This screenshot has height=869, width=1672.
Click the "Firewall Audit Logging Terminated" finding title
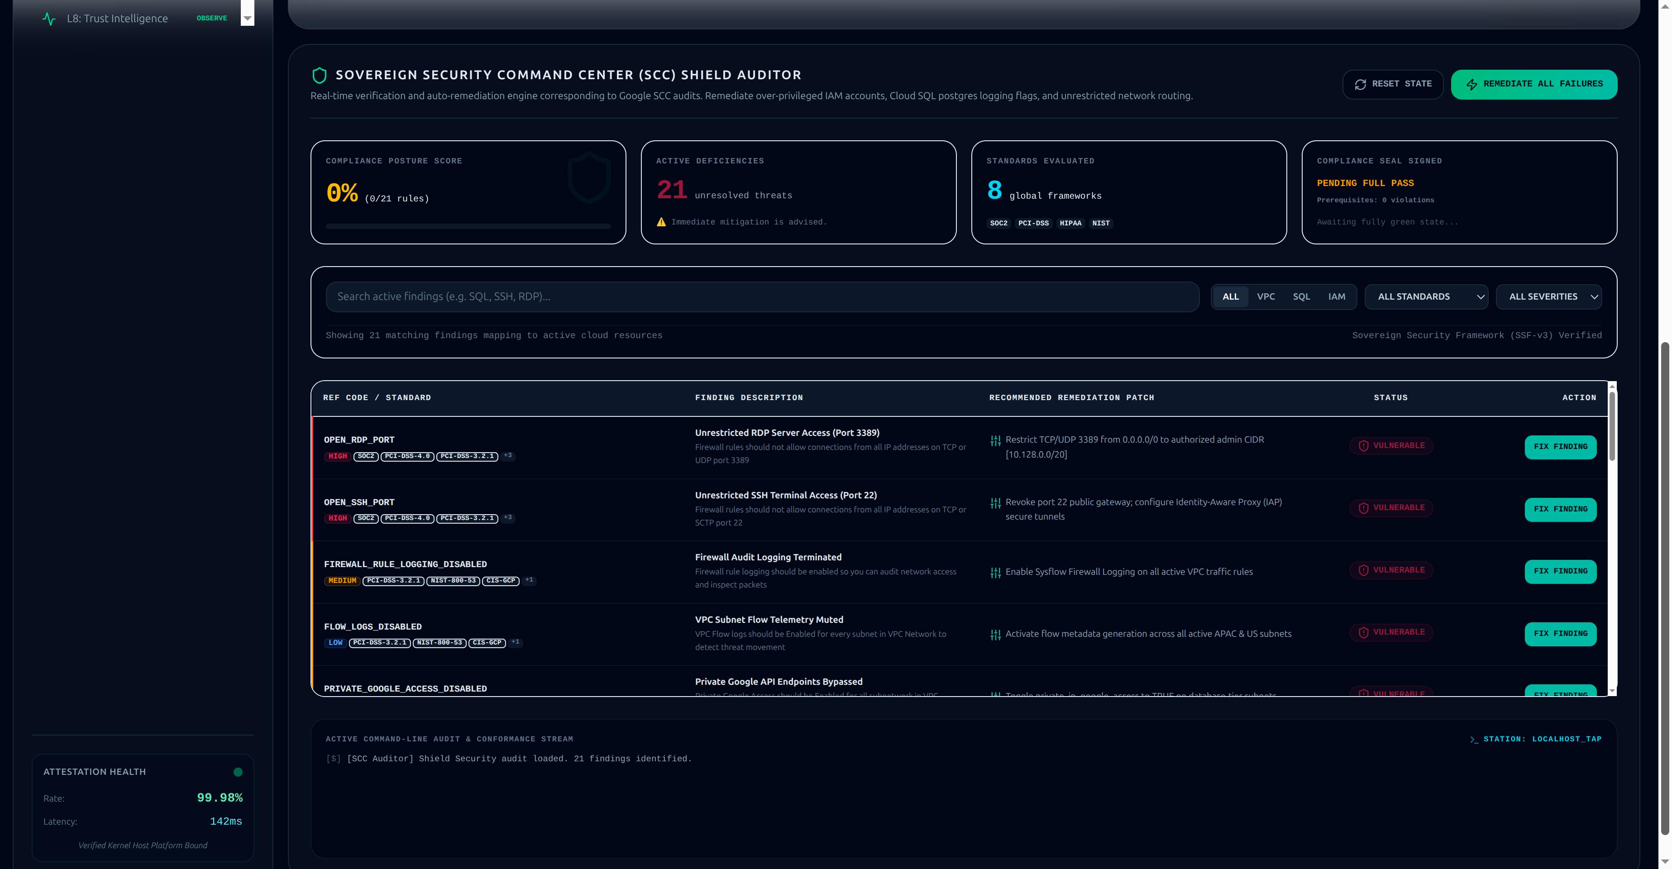pyautogui.click(x=768, y=558)
